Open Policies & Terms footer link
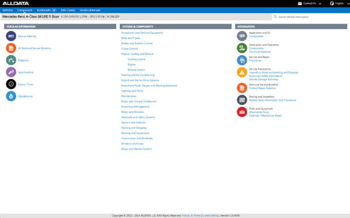 [191, 216]
